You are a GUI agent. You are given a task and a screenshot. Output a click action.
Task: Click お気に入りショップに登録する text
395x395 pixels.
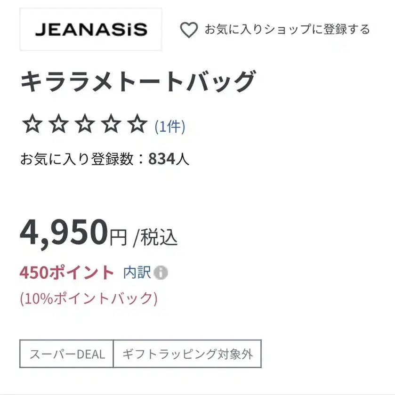[287, 29]
